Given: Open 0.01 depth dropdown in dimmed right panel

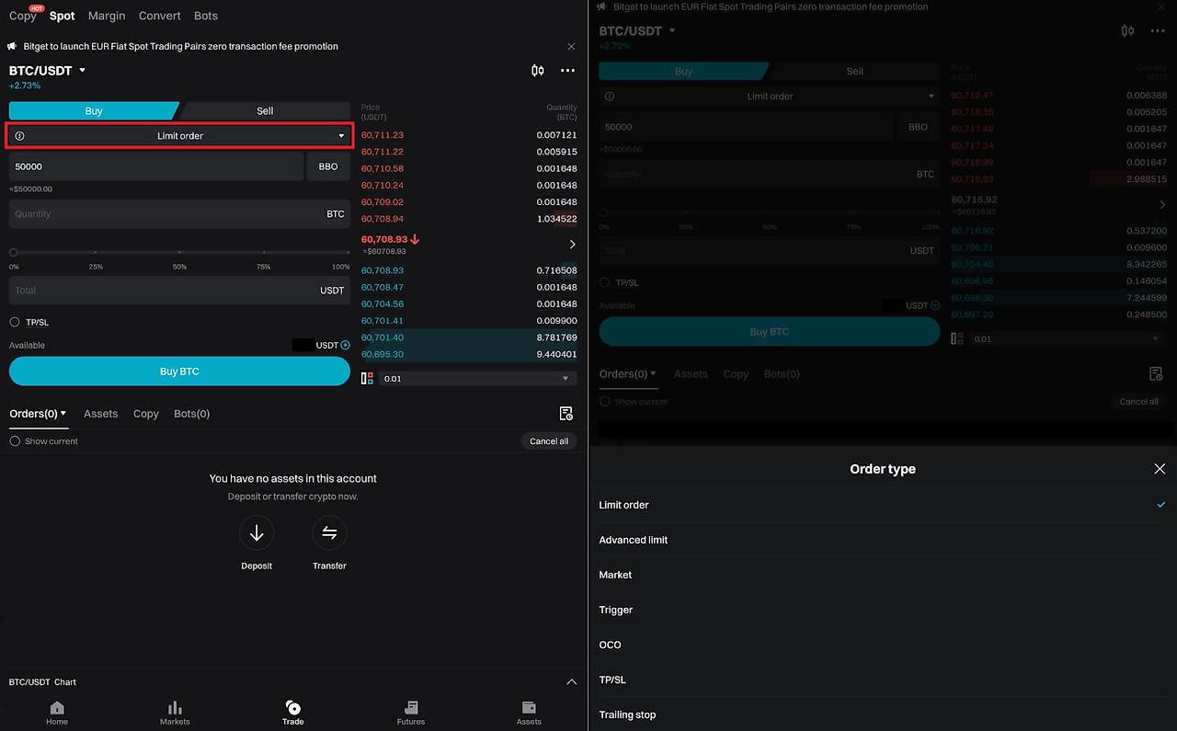Looking at the screenshot, I should pos(1068,339).
